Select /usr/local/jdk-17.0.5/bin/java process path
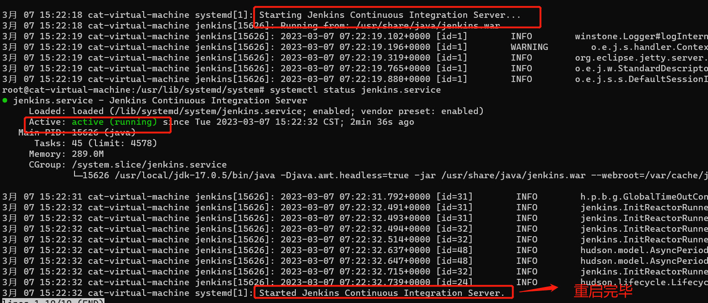 (x=195, y=176)
